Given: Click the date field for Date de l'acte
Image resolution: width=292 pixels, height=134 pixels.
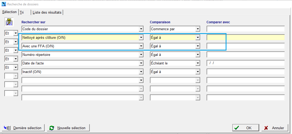Looking at the screenshot, I should [246, 63].
